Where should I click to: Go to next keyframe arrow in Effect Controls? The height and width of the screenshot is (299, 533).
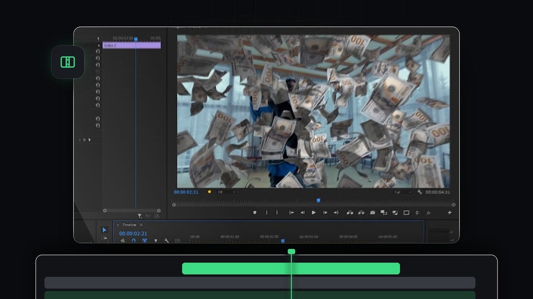click(x=90, y=140)
